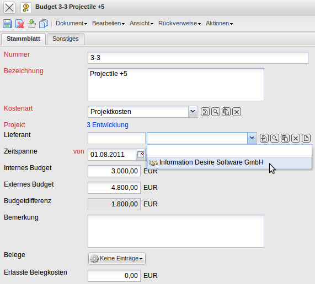Click the new document icon beside Lieferant

pyautogui.click(x=306, y=138)
